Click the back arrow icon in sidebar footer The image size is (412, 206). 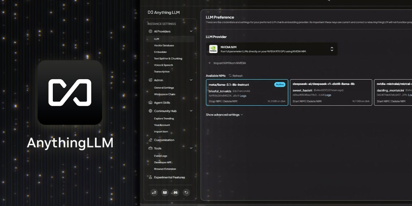coord(186,193)
